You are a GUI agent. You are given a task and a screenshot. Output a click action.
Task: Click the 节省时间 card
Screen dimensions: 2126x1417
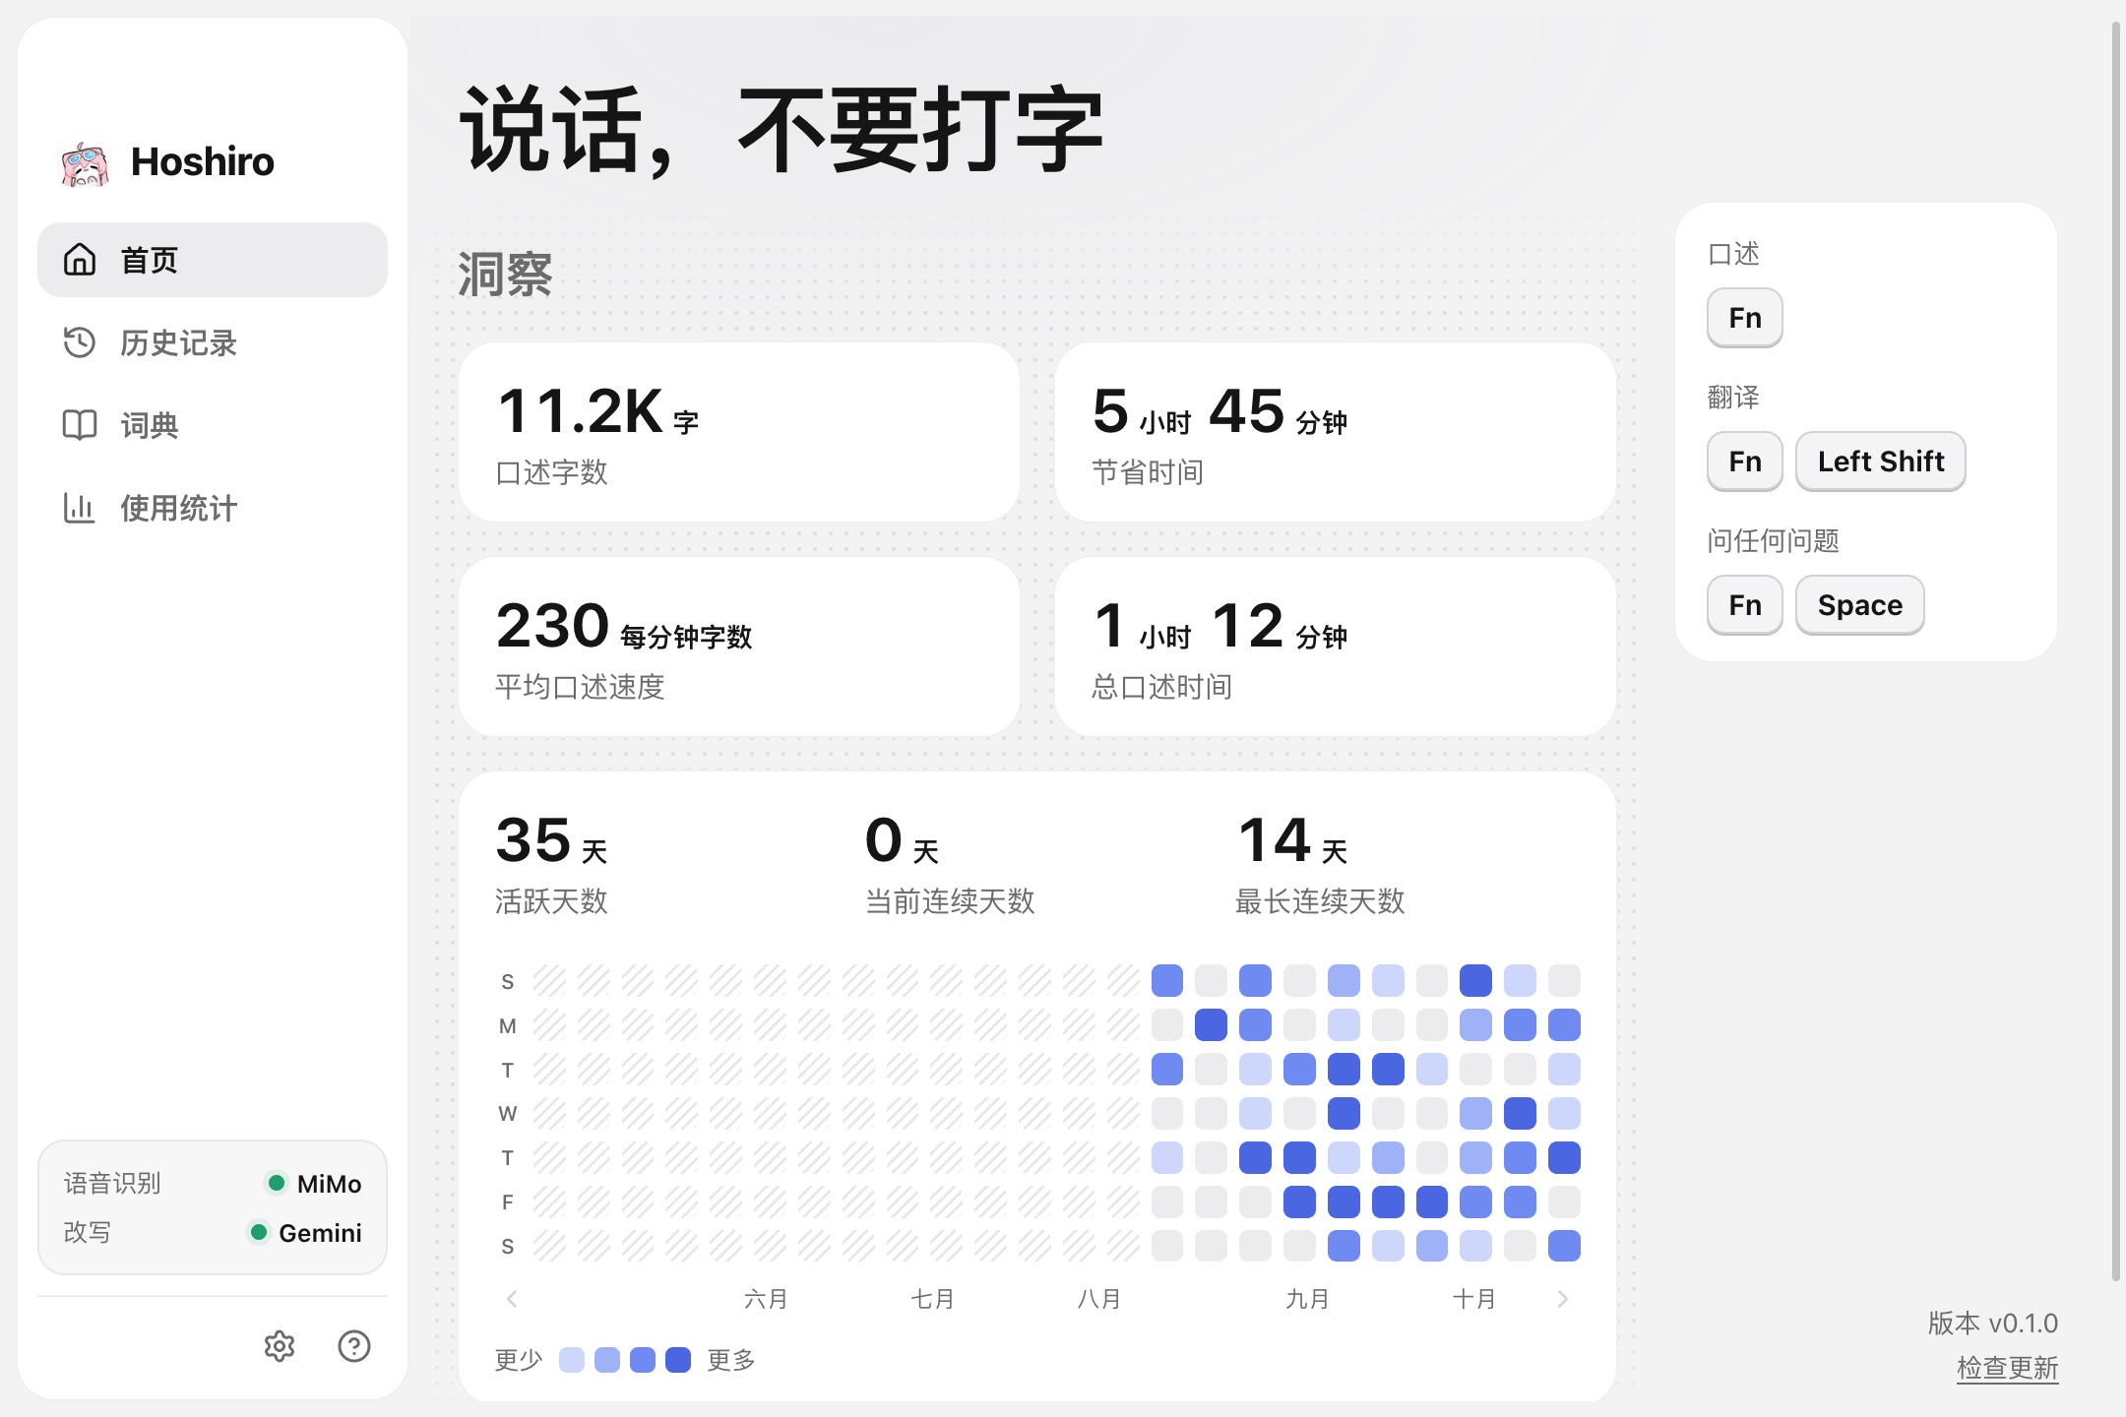1336,432
